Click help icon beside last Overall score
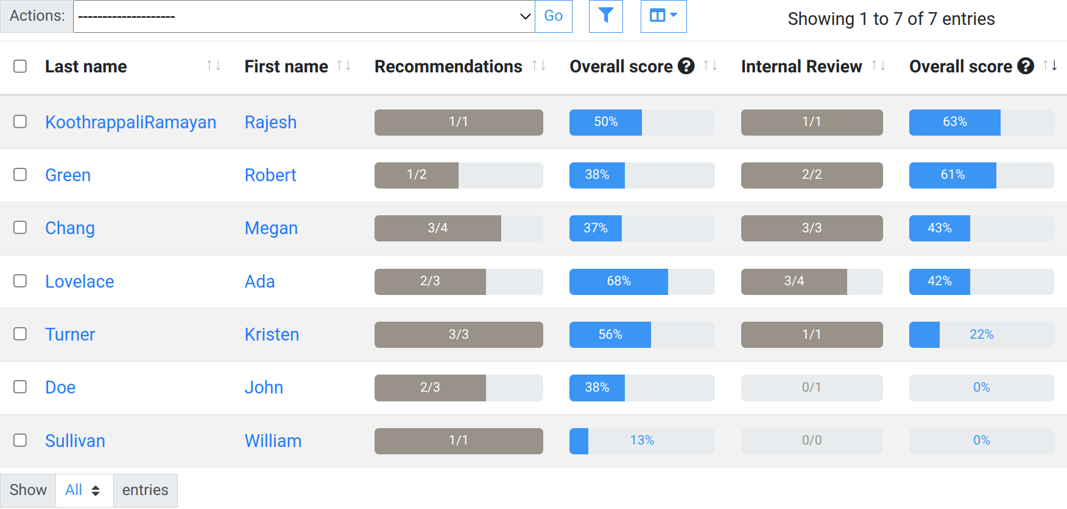This screenshot has height=509, width=1067. [1026, 66]
